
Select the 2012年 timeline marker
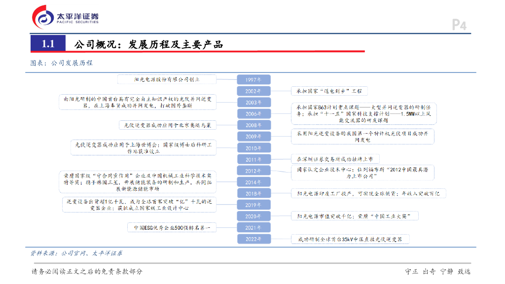(x=253, y=171)
